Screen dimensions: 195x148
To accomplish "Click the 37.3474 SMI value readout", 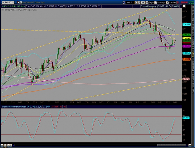I will 46,107.
